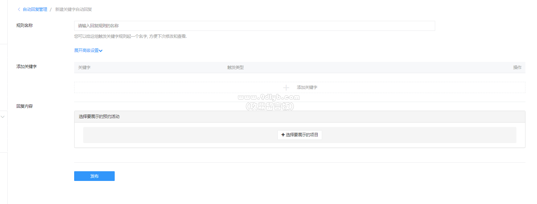Image resolution: width=537 pixels, height=204 pixels.
Task: Click the dashed 添加关键字 button
Action: coord(300,87)
